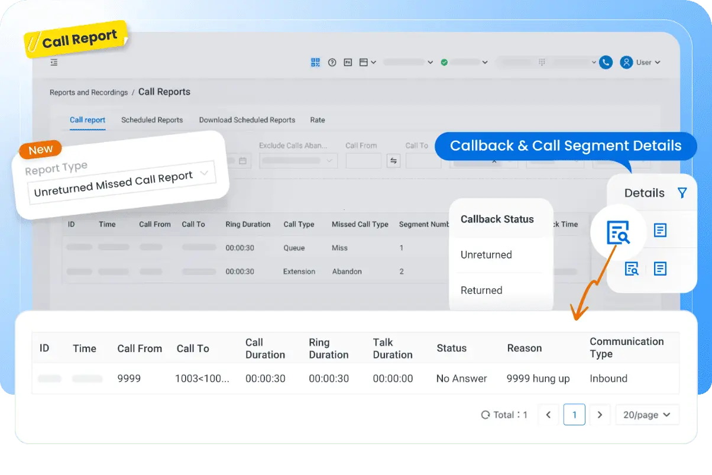Switch to the Rate tab
712x475 pixels.
(318, 120)
